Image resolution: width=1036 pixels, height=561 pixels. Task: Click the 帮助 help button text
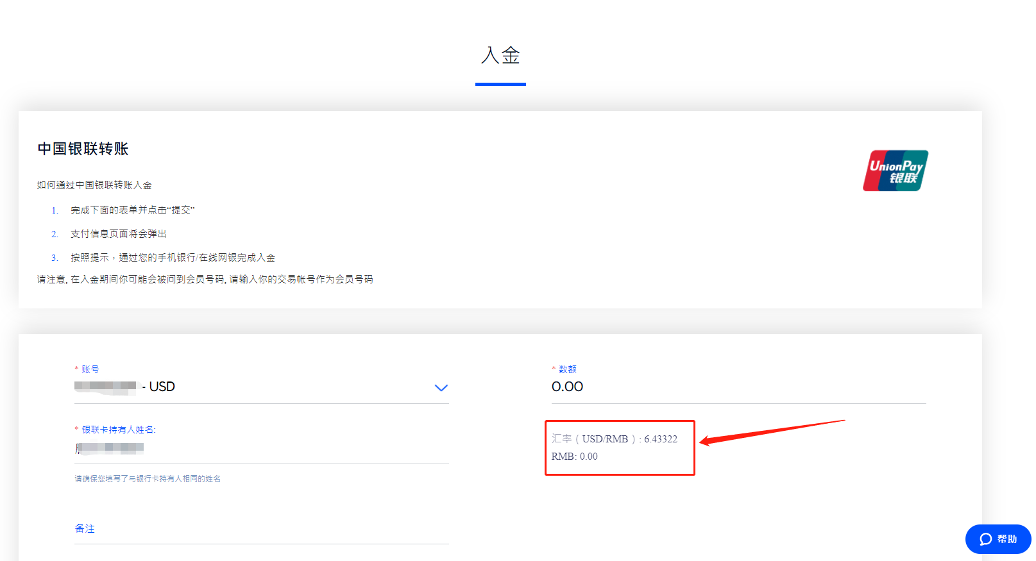click(x=1007, y=539)
